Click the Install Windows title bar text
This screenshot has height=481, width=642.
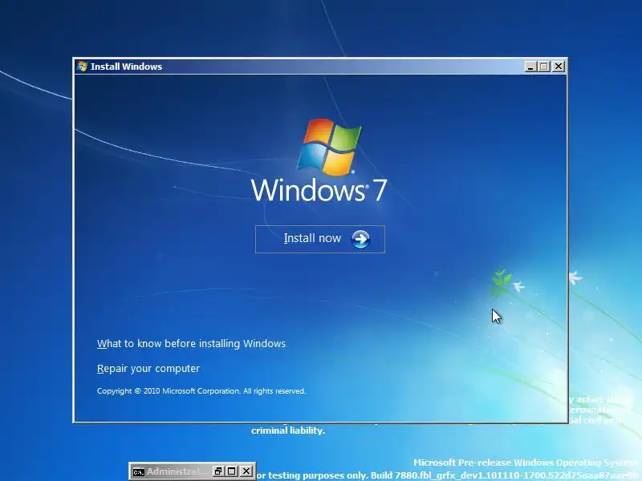click(126, 67)
